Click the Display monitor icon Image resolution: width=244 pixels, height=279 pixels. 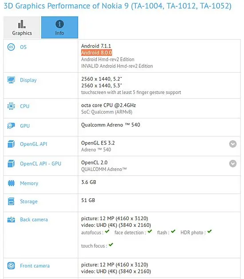[11, 80]
